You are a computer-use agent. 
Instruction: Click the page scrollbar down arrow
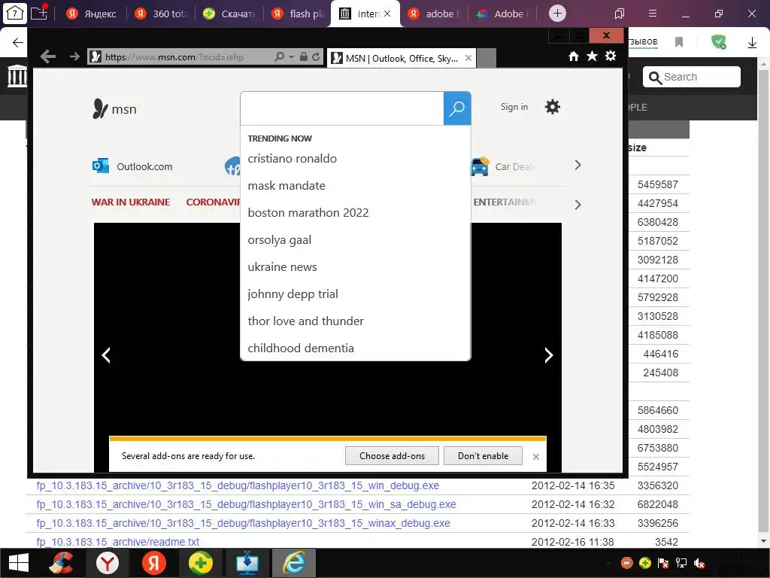point(763,541)
